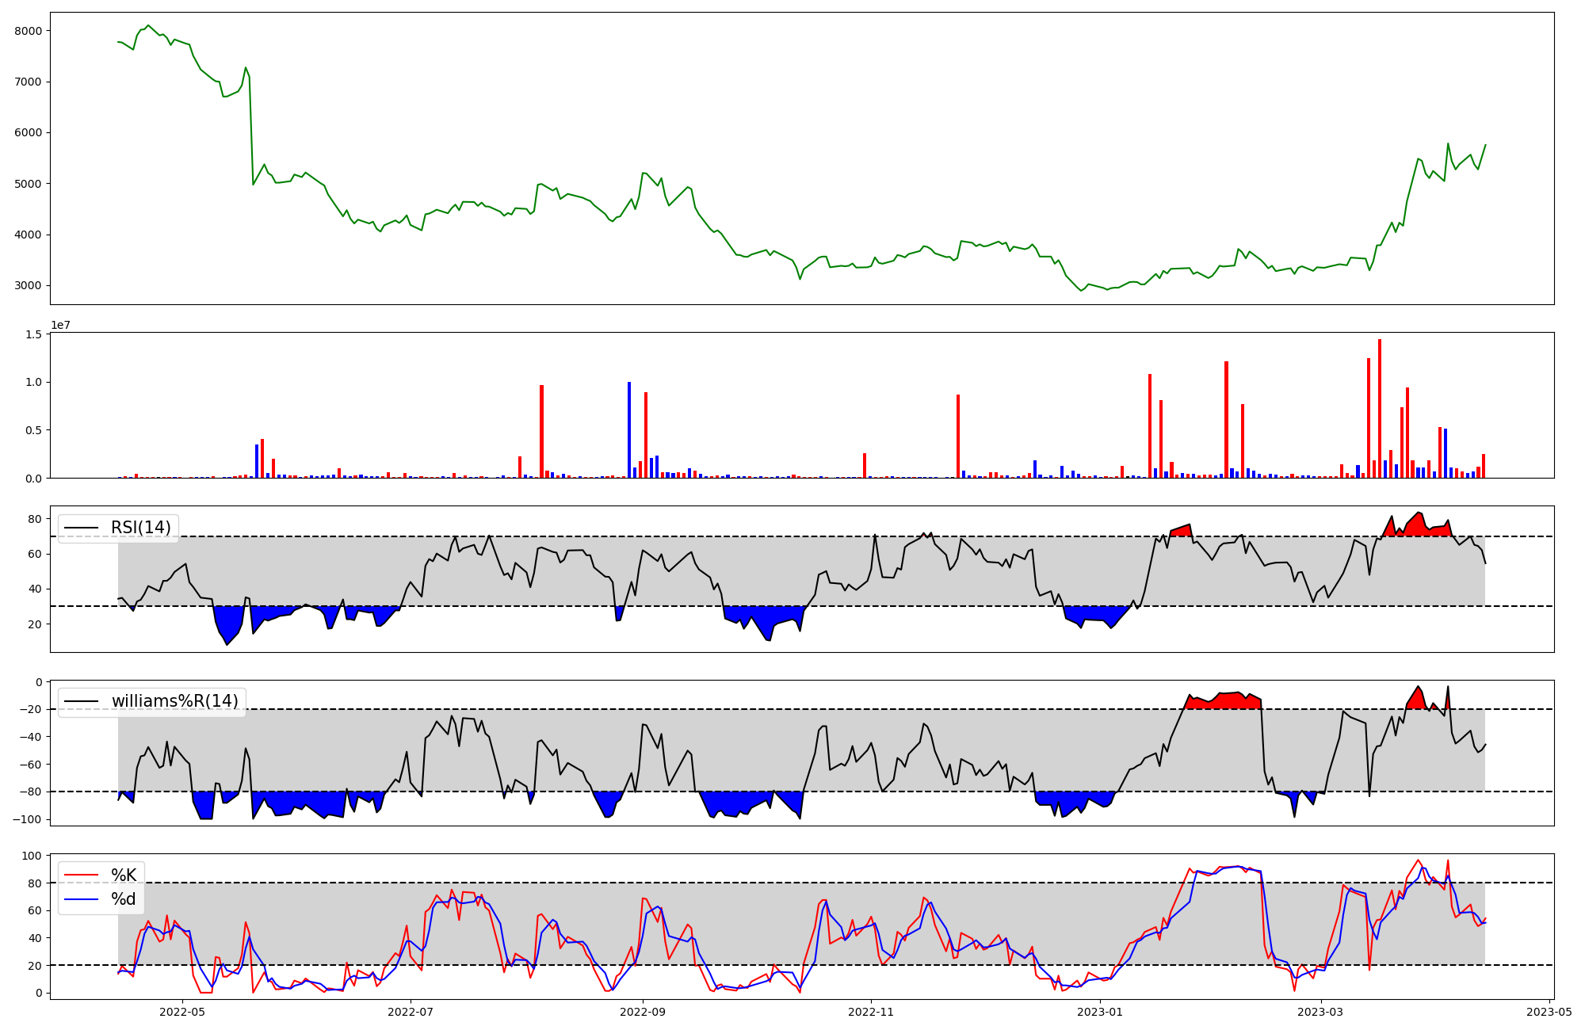The width and height of the screenshot is (1585, 1030).
Task: Click the tallest red volume bar
Action: 1380,409
